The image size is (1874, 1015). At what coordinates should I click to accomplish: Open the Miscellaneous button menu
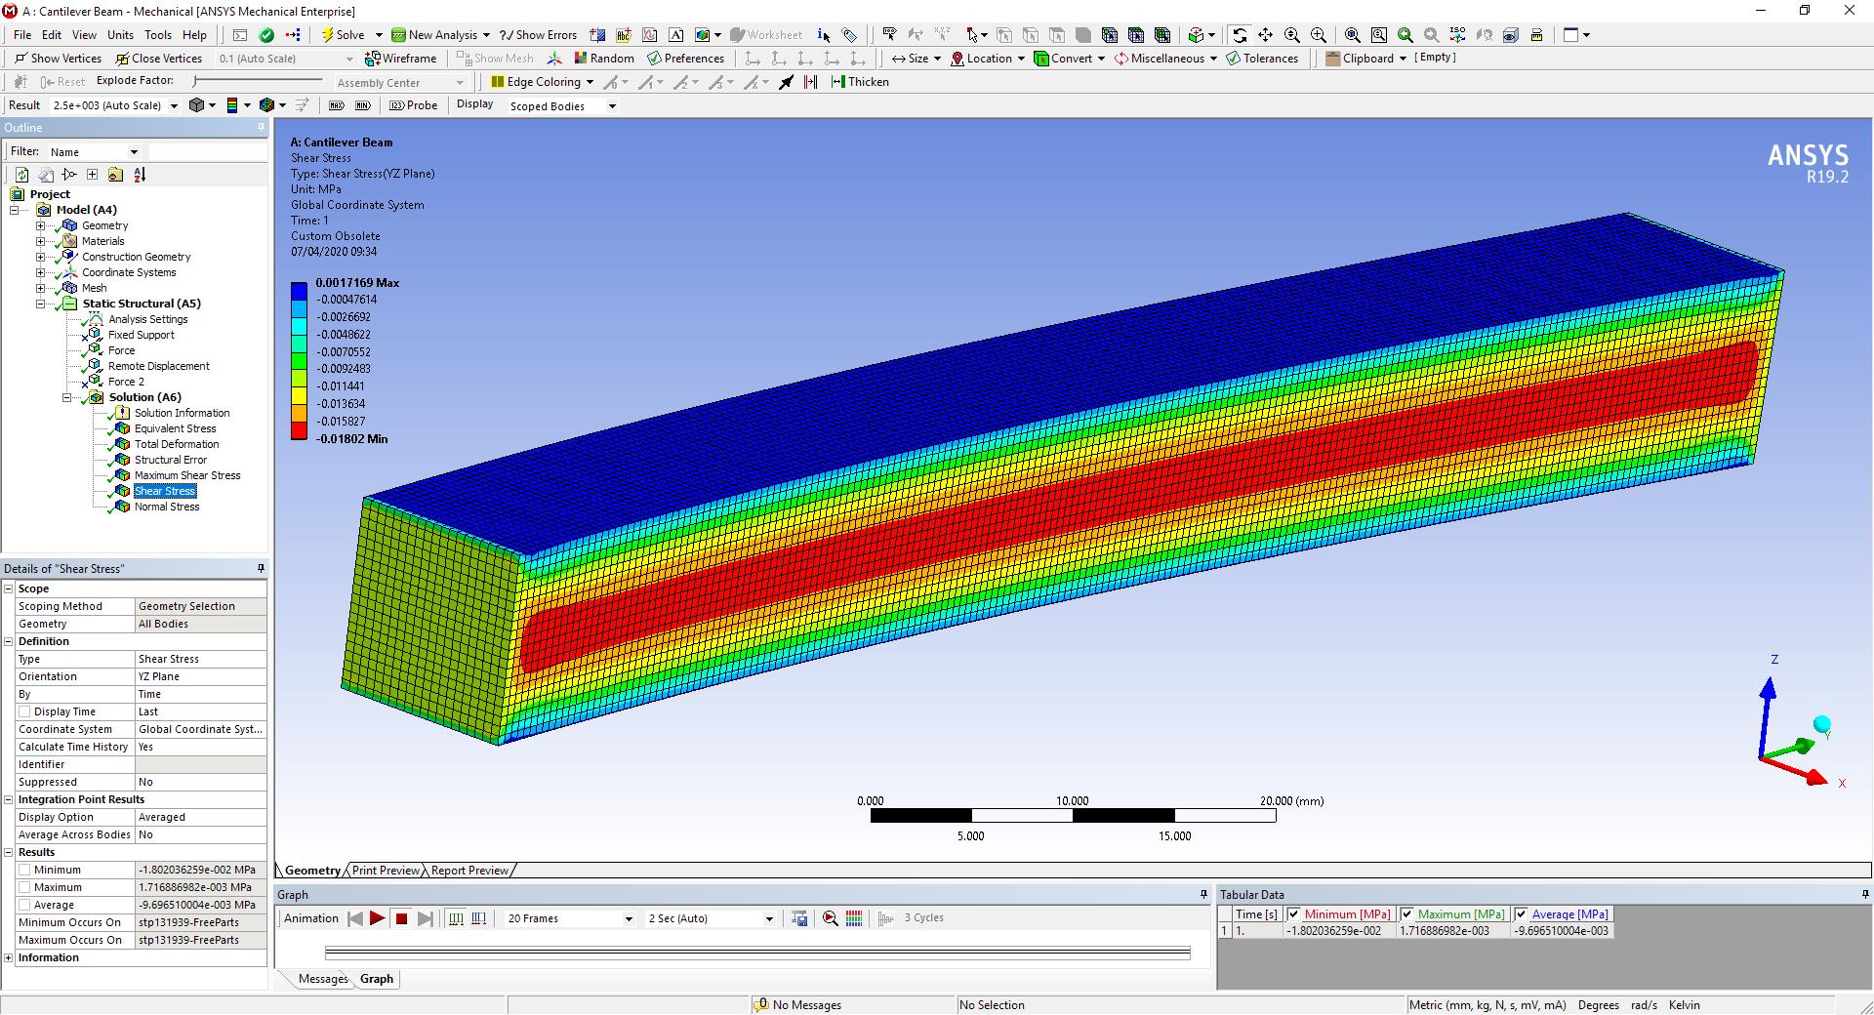coord(1166,59)
